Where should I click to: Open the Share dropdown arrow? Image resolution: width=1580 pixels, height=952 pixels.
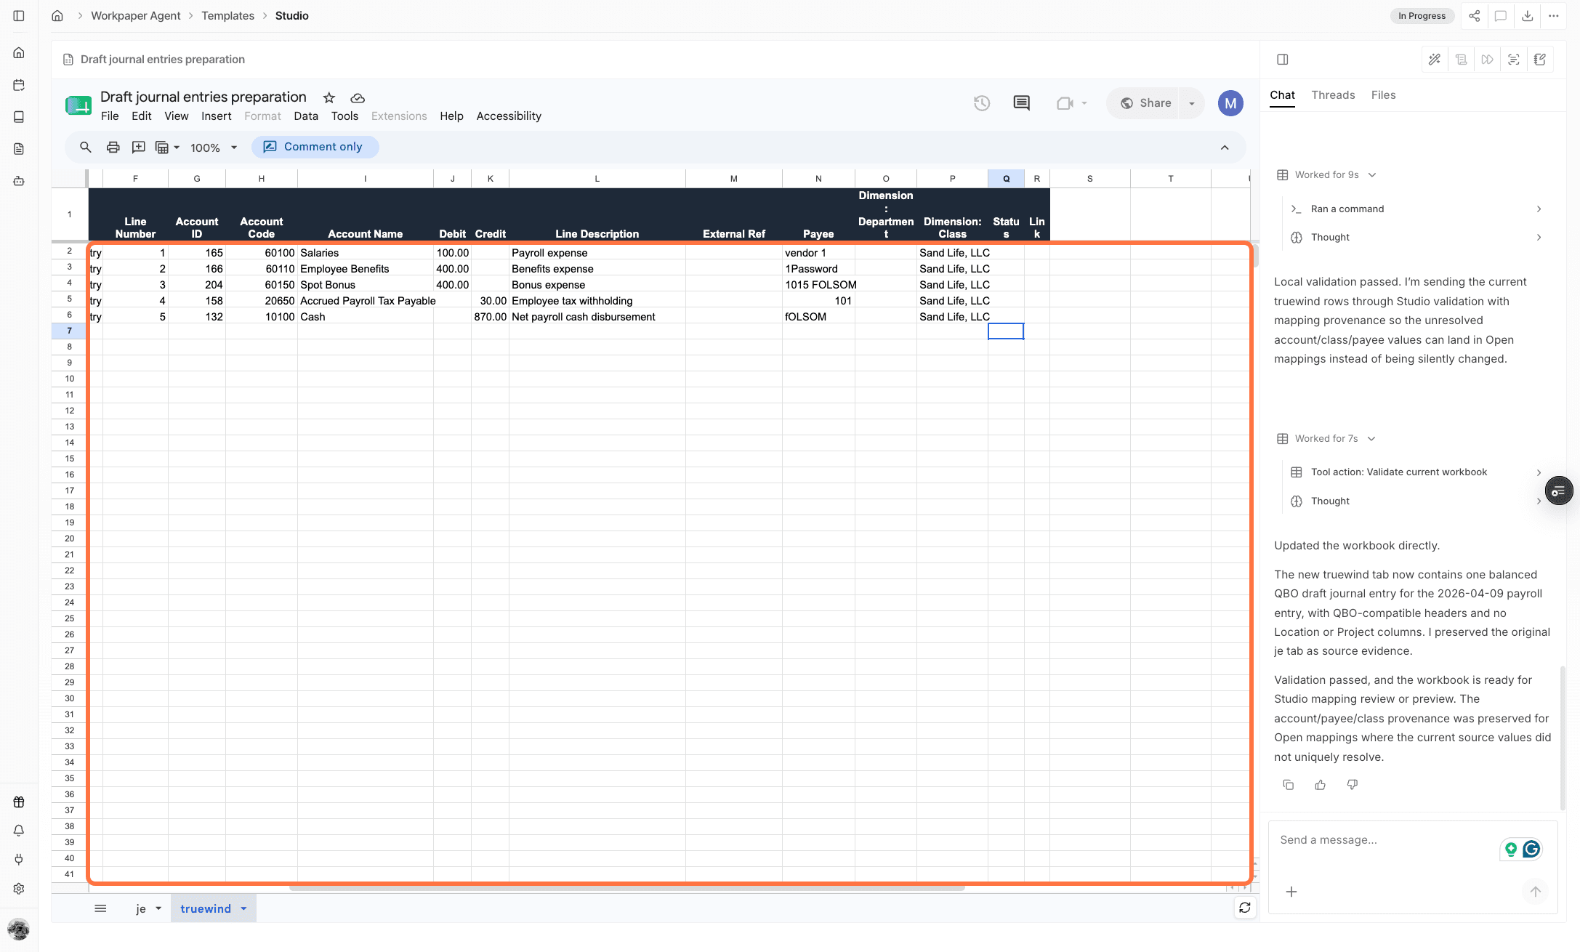(x=1192, y=103)
